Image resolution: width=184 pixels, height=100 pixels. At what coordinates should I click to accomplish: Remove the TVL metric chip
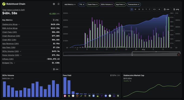pos(84,4)
